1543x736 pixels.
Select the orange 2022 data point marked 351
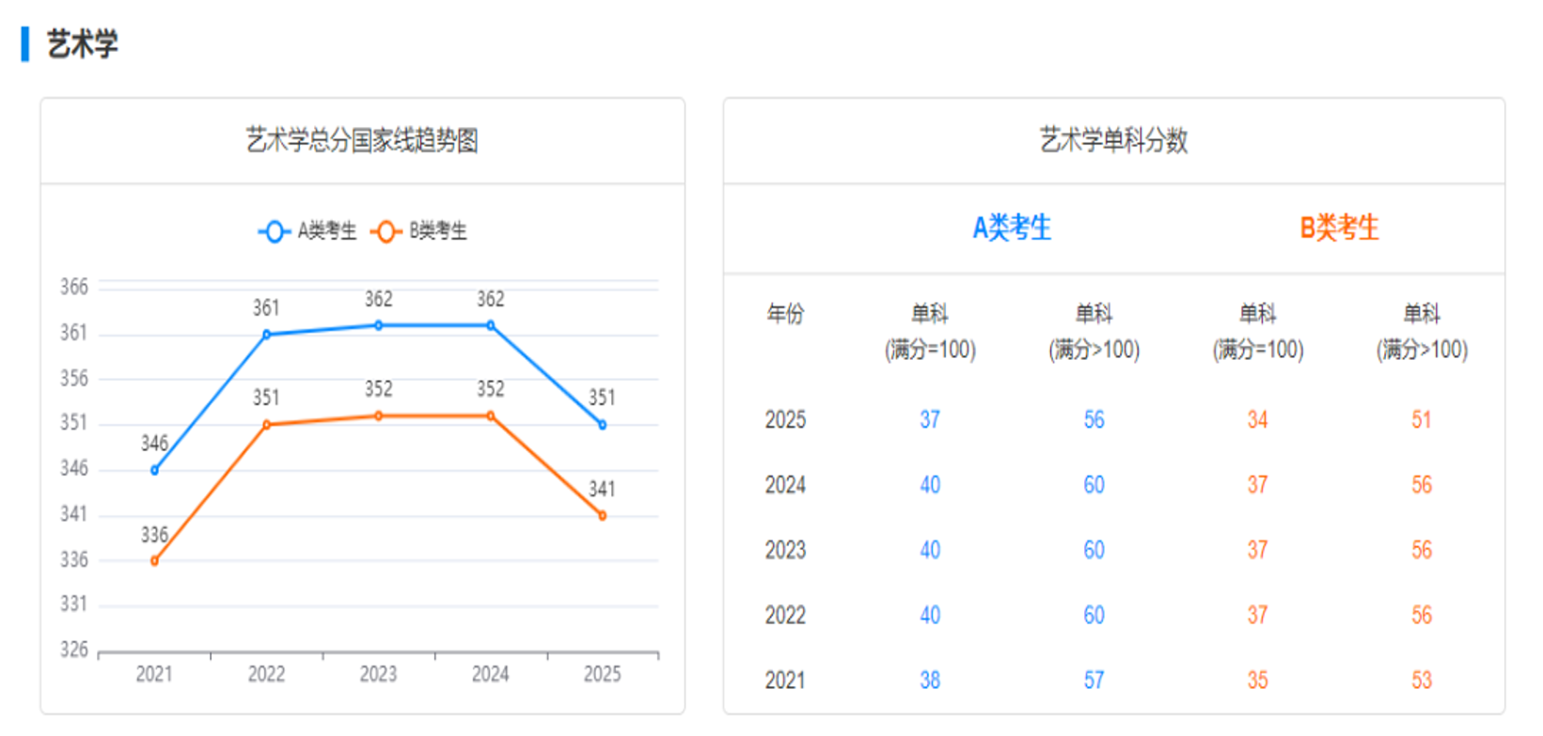click(267, 425)
